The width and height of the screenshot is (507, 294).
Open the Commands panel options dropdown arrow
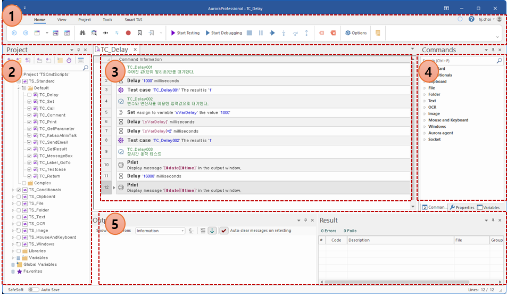[x=486, y=50]
